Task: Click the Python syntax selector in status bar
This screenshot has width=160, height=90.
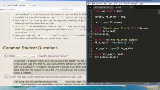Action: pos(158,83)
